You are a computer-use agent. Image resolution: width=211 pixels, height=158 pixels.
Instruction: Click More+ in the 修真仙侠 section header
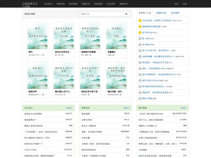(127, 108)
